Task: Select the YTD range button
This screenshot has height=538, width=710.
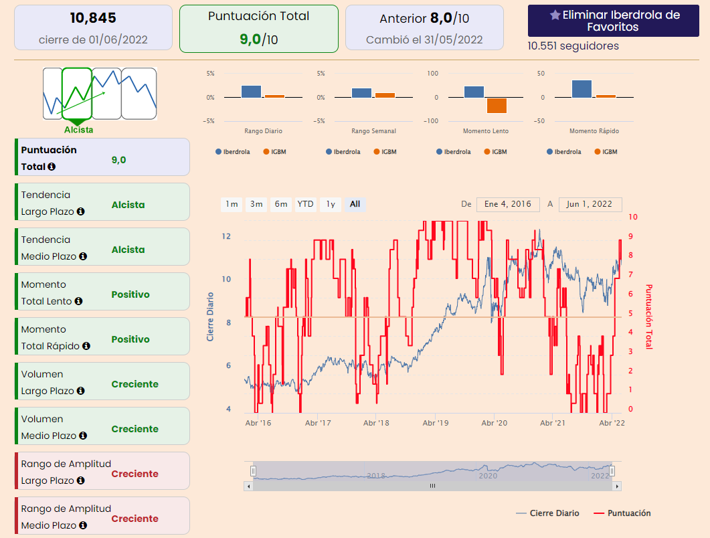Action: [305, 204]
